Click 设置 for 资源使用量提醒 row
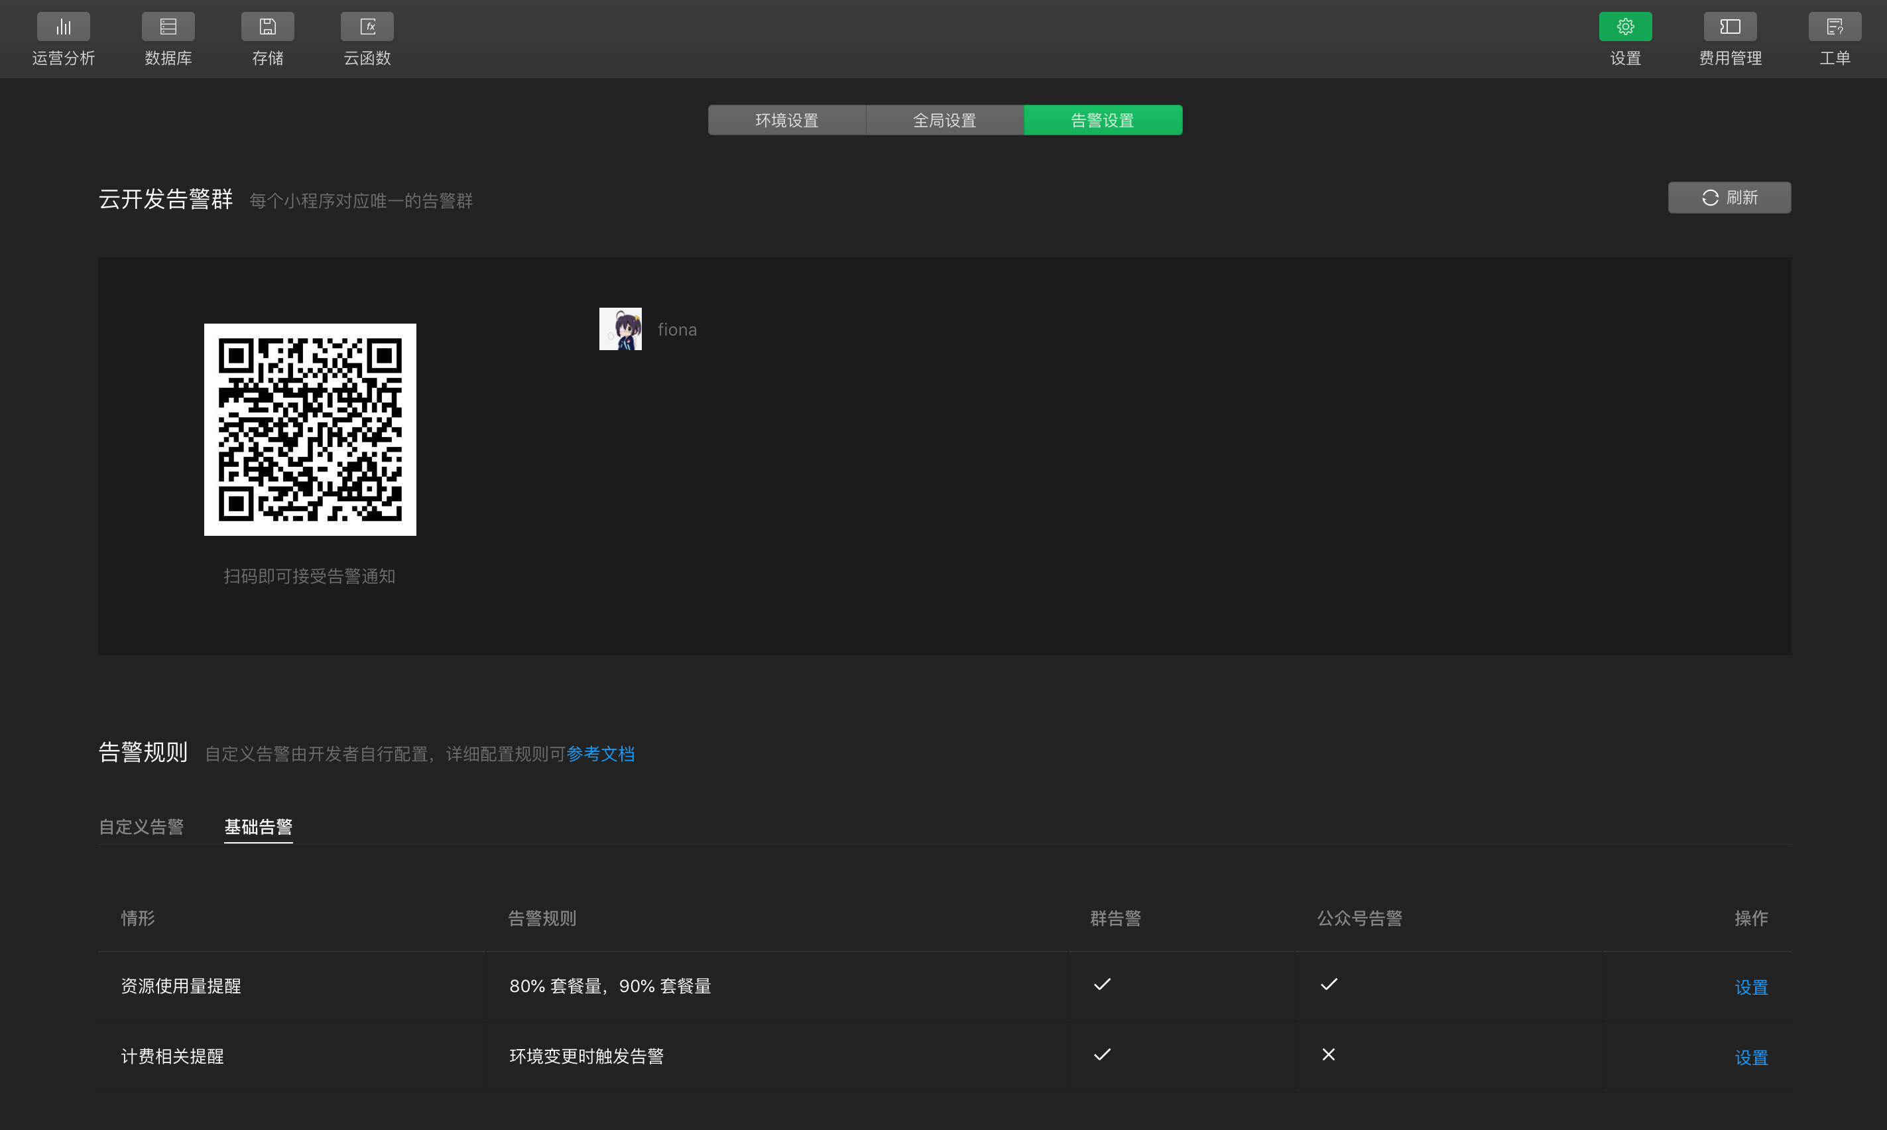Viewport: 1887px width, 1130px height. point(1751,987)
